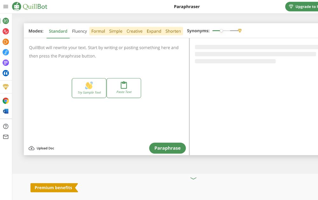Click the Try Sample Text button
318x200 pixels.
click(89, 88)
